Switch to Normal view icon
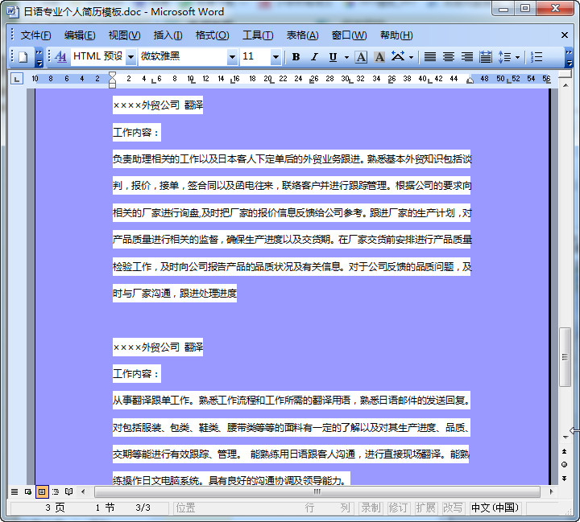Image resolution: width=580 pixels, height=522 pixels. (x=14, y=491)
